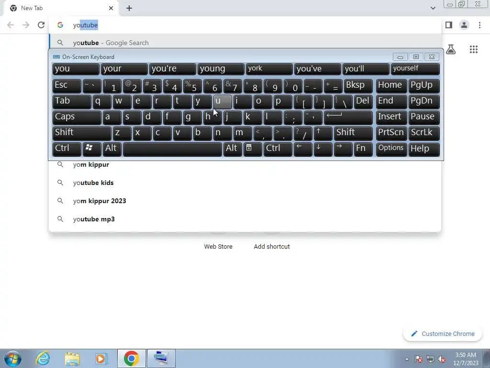Tap the 'e' key
The image size is (490, 368).
(x=142, y=102)
